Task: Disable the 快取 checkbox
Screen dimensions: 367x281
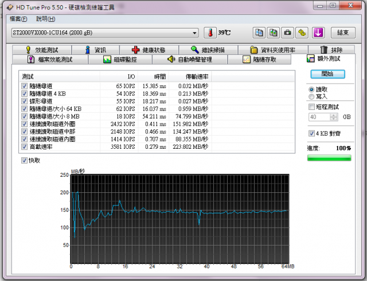Action: click(x=24, y=160)
